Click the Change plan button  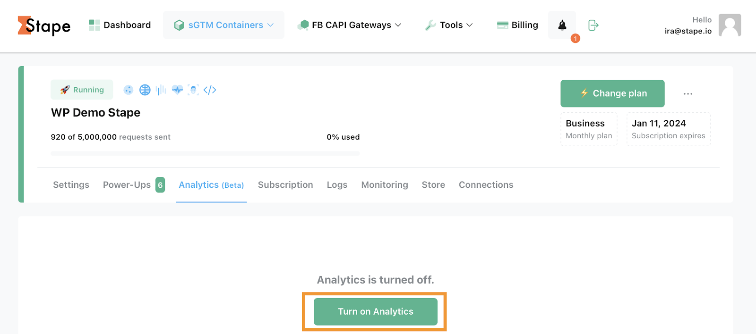(612, 93)
